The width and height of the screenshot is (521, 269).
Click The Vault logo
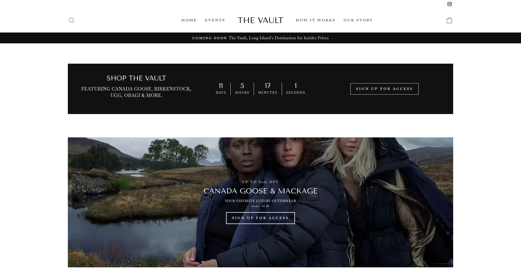coord(260,20)
